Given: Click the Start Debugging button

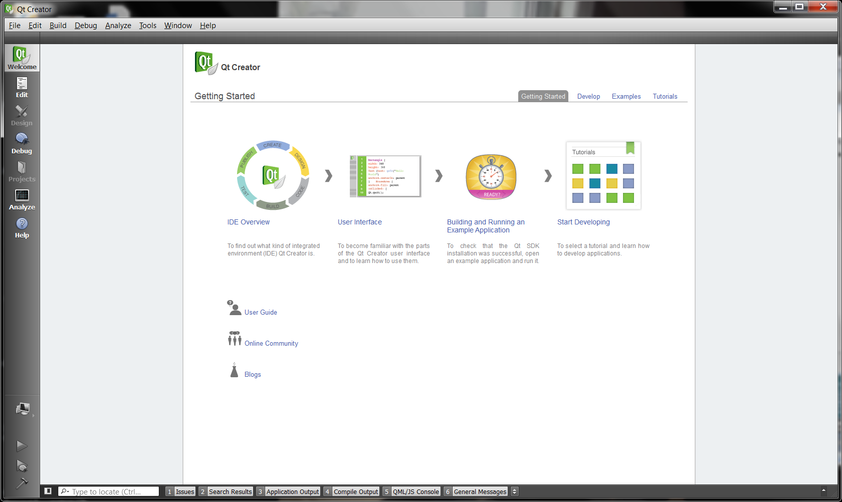Looking at the screenshot, I should (22, 465).
